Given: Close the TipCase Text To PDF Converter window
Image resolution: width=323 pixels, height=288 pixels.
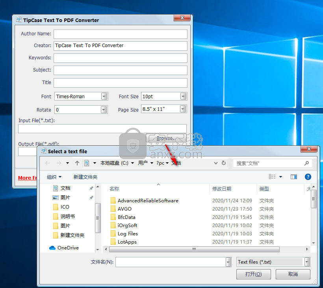Looking at the screenshot, I should (x=182, y=18).
